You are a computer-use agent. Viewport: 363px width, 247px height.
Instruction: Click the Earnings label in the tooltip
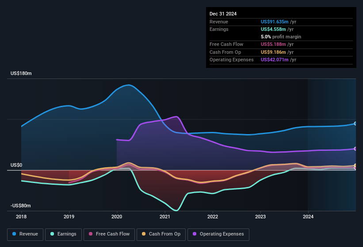219,29
